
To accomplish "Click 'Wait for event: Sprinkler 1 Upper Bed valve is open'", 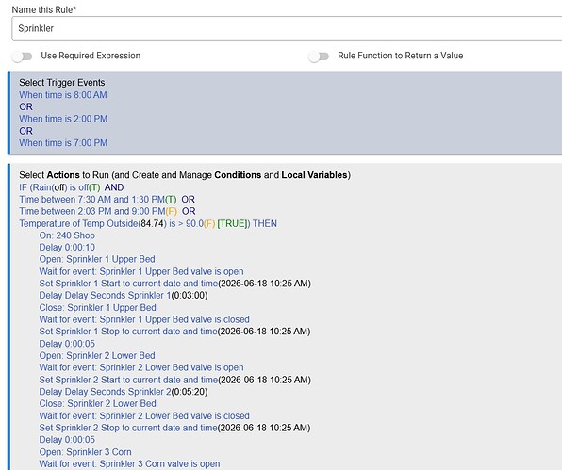I will click(141, 271).
